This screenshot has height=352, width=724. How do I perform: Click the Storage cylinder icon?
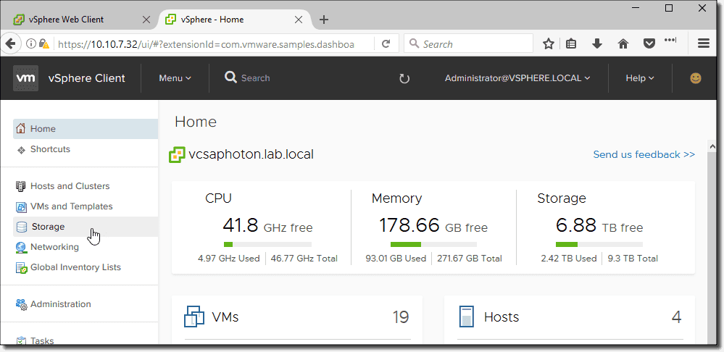click(21, 227)
